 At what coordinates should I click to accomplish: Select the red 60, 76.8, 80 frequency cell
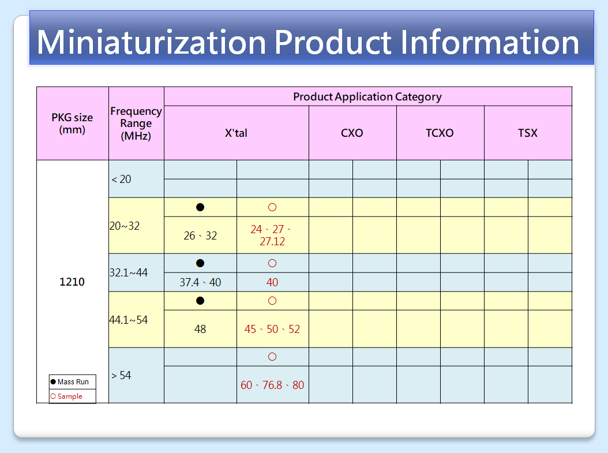(x=272, y=385)
